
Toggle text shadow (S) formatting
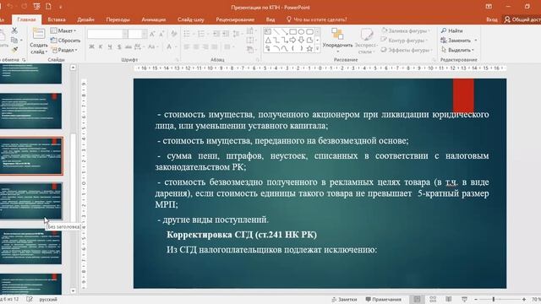point(119,47)
